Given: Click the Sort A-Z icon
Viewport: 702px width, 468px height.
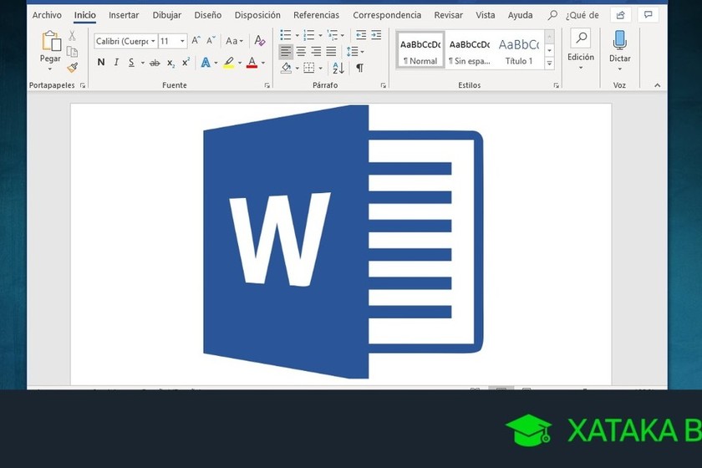Looking at the screenshot, I should 338,68.
